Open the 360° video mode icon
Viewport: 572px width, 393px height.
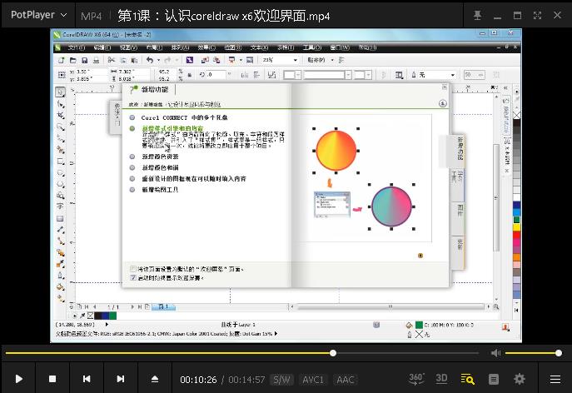pyautogui.click(x=416, y=379)
